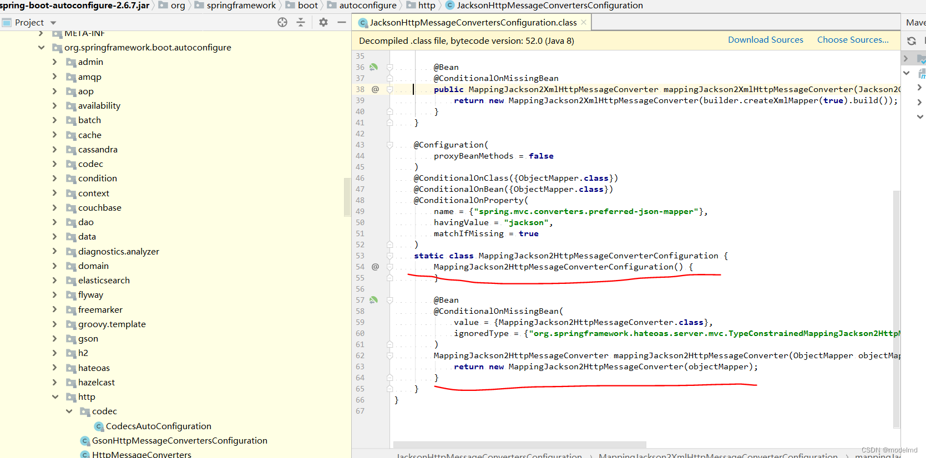Image resolution: width=926 pixels, height=458 pixels.
Task: Open Project panel settings gear
Action: pos(323,22)
